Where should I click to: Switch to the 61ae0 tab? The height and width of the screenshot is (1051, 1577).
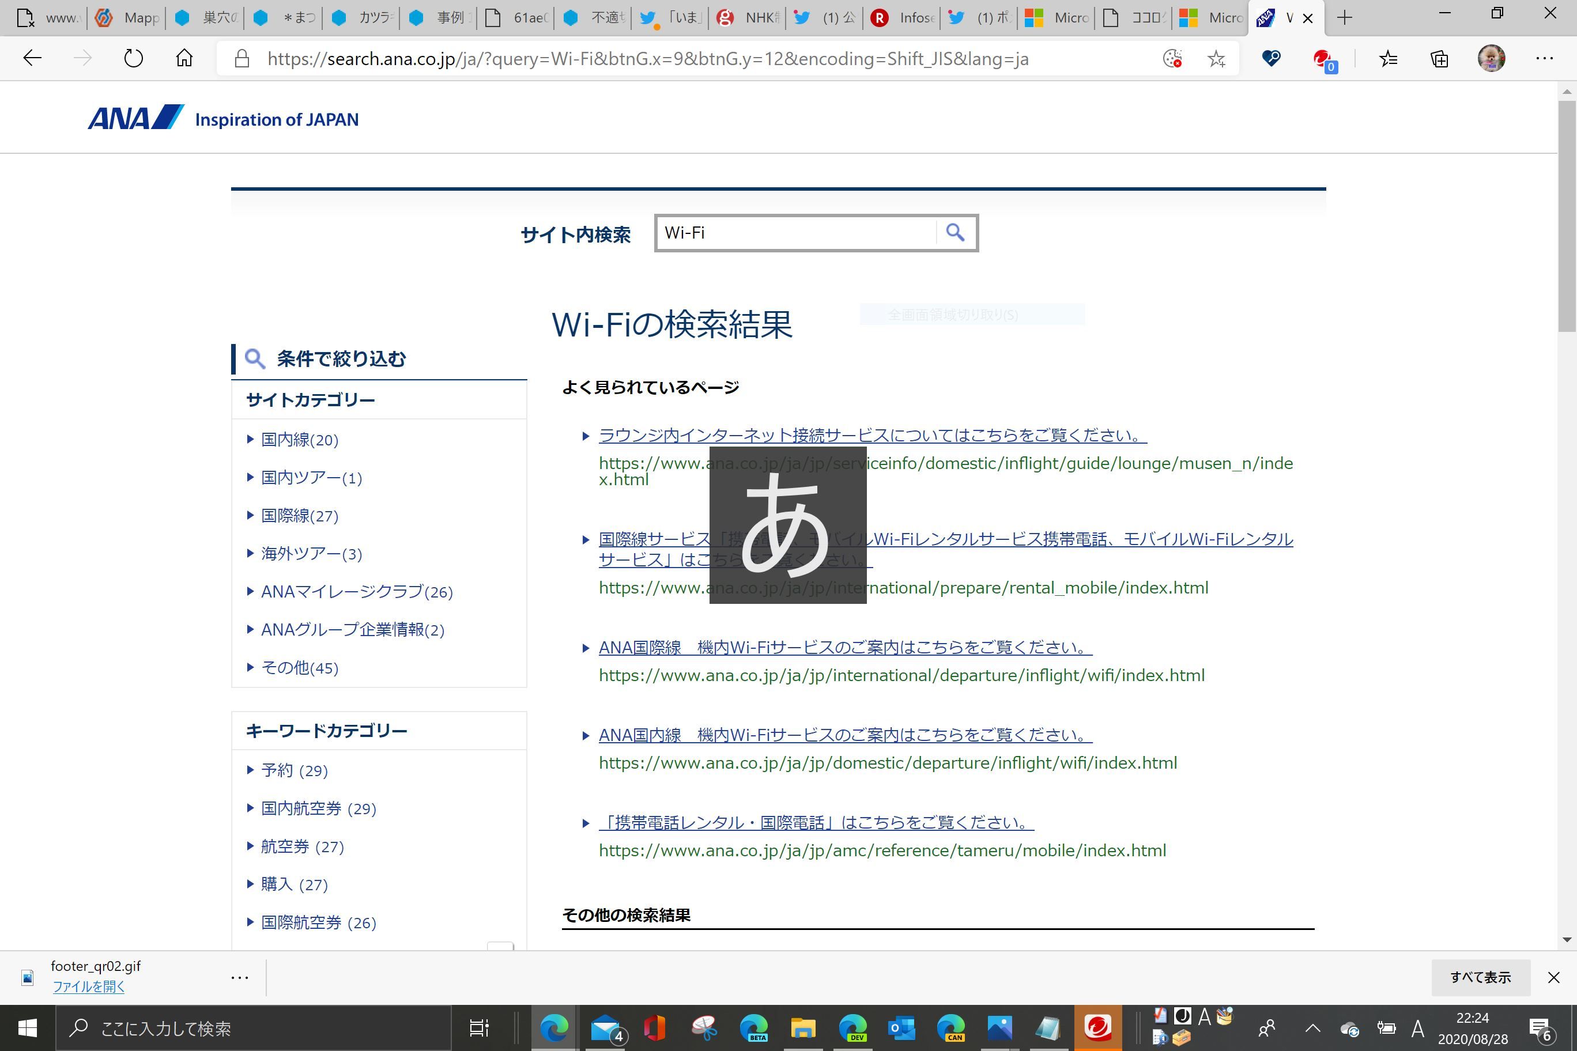click(515, 18)
